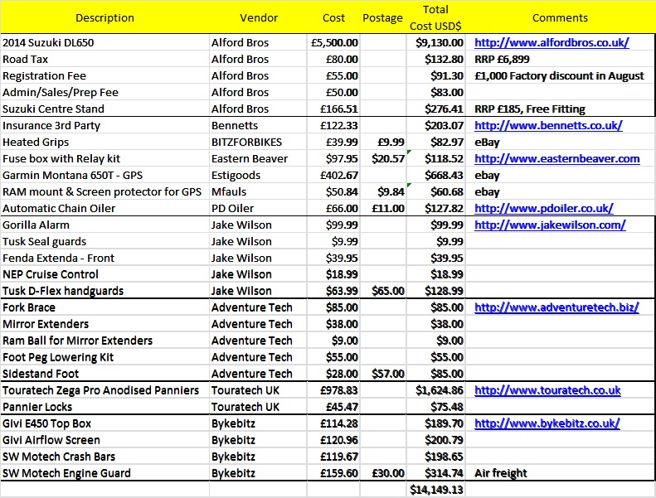Click the £1,000 Factory discount comment

tap(559, 75)
